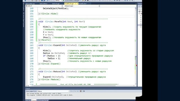Viewport: 180px width, 101px height.
Task: Click the 'Show output from:' label
Action: coord(31,91)
